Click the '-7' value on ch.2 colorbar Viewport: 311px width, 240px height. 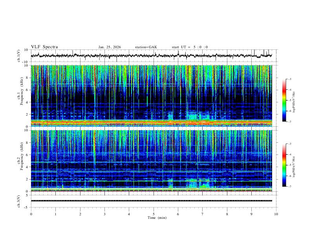coord(289,187)
